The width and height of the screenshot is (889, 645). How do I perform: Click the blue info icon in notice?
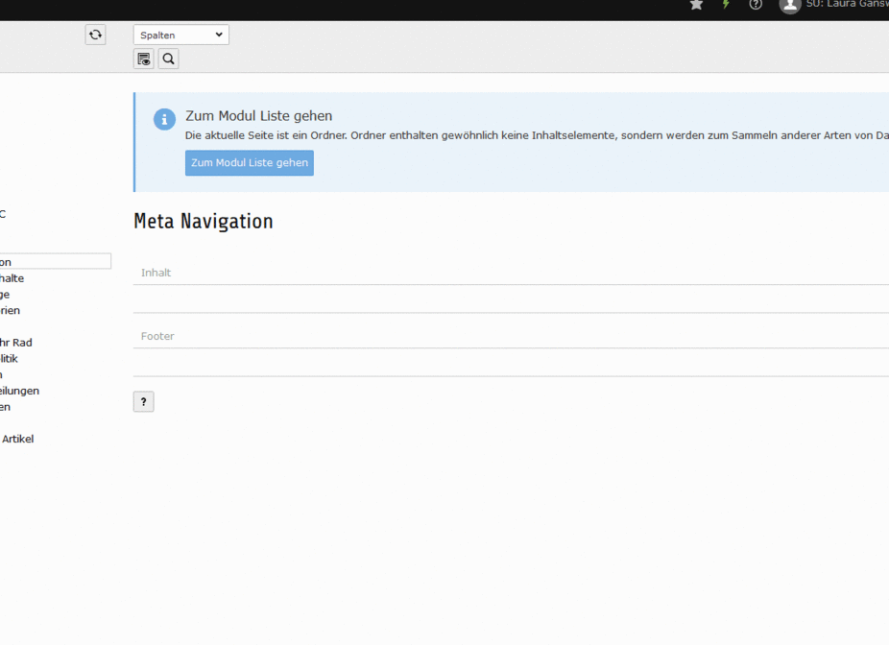click(x=165, y=119)
